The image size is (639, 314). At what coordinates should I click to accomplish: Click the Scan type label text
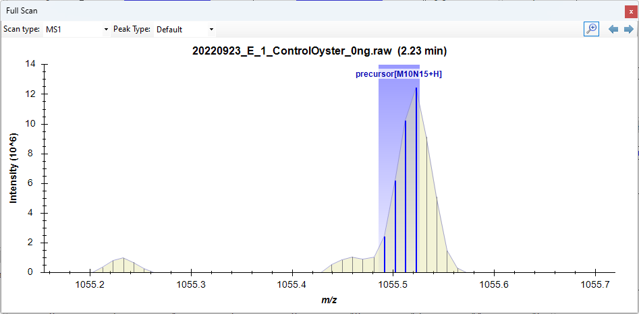coord(22,30)
